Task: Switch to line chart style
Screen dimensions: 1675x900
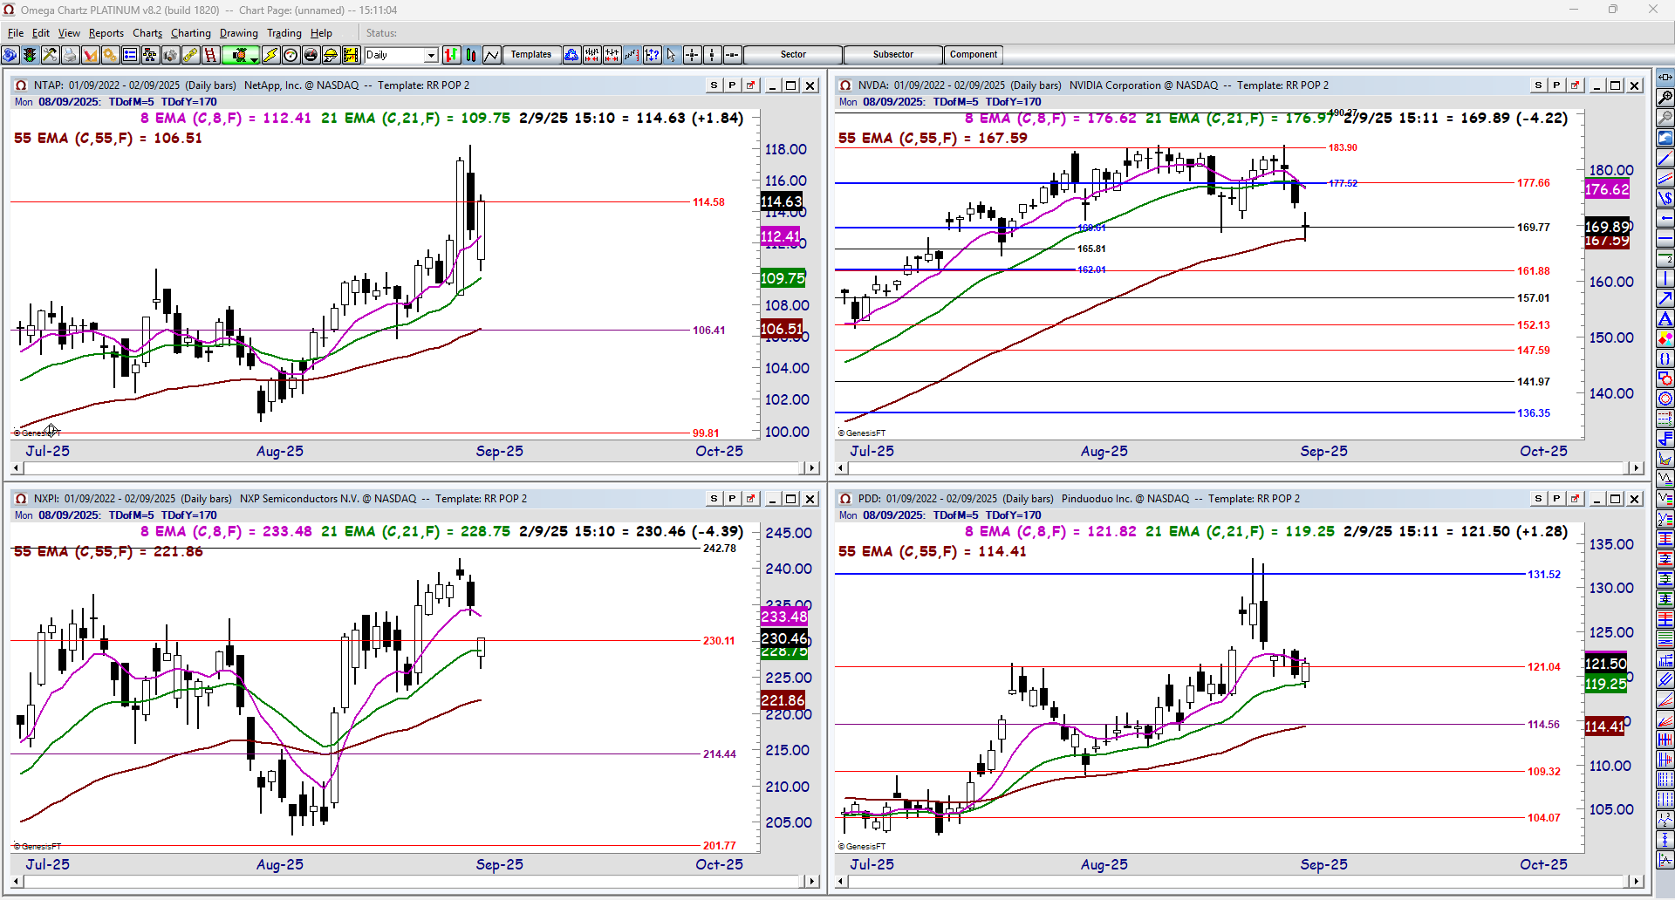Action: point(491,55)
